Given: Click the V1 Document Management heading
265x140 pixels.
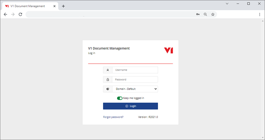Looking at the screenshot, I should click(x=109, y=49).
